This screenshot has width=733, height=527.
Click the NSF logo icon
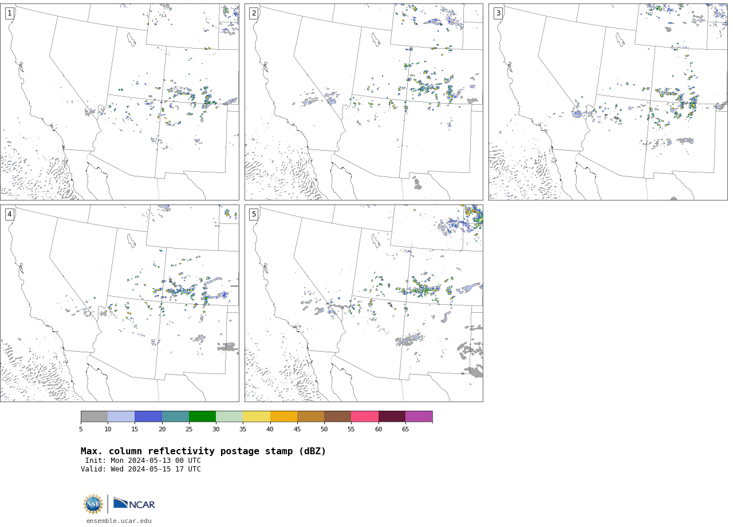tap(93, 504)
